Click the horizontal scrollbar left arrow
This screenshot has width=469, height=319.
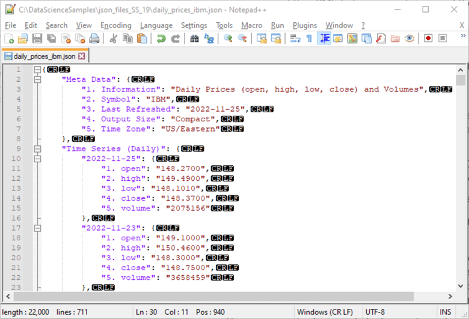click(8, 296)
